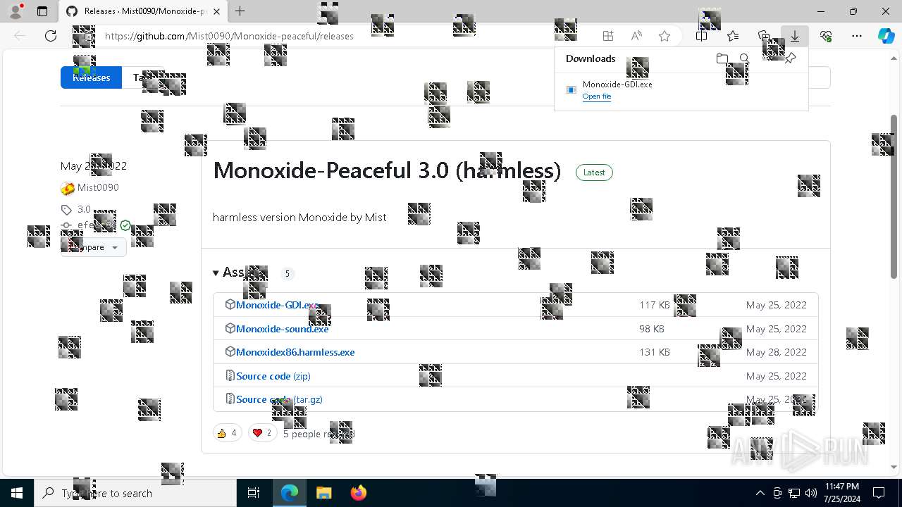Image resolution: width=902 pixels, height=507 pixels.
Task: Click Monoxide-GDI.exe entry in Downloads panel
Action: (681, 90)
